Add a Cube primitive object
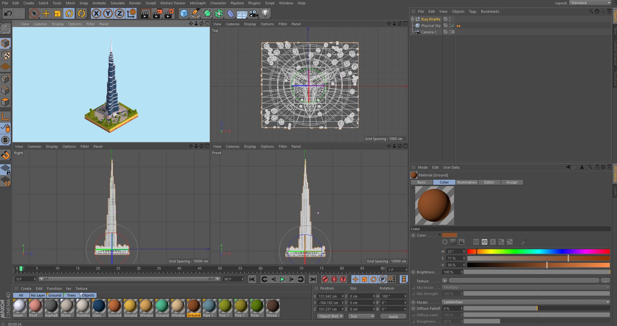Viewport: 617px width, 326px height. pyautogui.click(x=184, y=13)
